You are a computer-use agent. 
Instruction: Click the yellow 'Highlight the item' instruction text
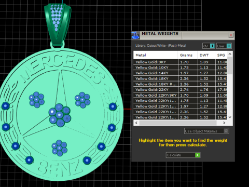pyautogui.click(x=183, y=142)
